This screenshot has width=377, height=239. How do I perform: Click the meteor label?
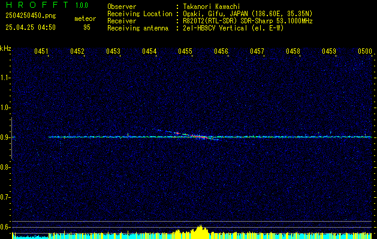click(x=85, y=19)
